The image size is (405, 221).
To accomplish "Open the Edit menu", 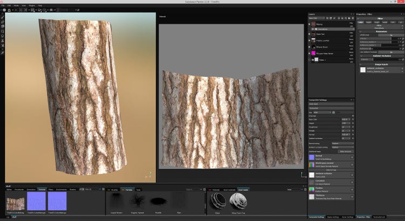I will [x=9, y=5].
